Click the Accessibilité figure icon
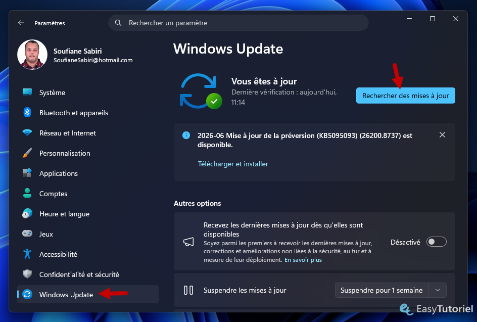Image resolution: width=477 pixels, height=322 pixels. (27, 254)
